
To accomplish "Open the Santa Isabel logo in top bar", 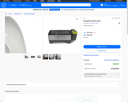I will point(51,1).
